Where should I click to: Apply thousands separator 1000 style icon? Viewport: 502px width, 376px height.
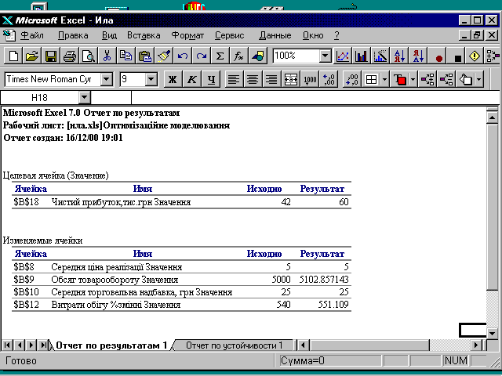click(310, 79)
